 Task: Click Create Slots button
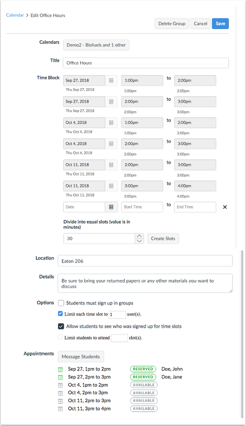point(163,238)
